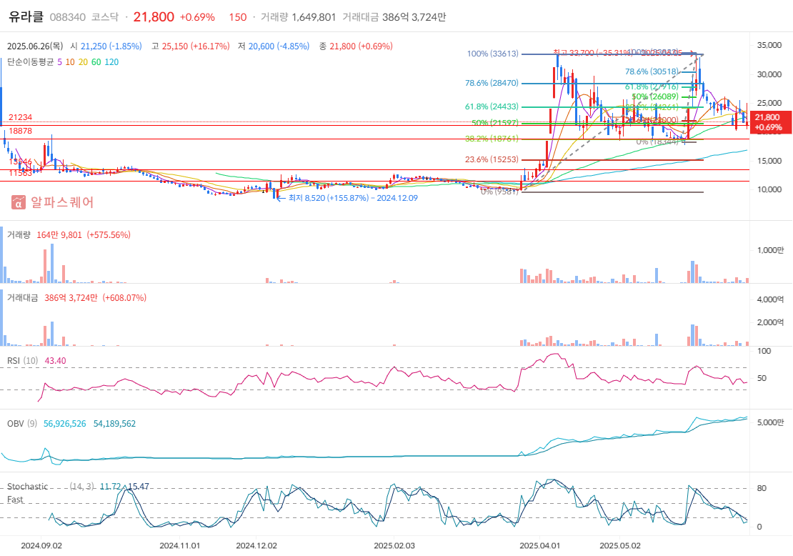
Task: Click the RSI value 43.40
Action: tap(55, 361)
